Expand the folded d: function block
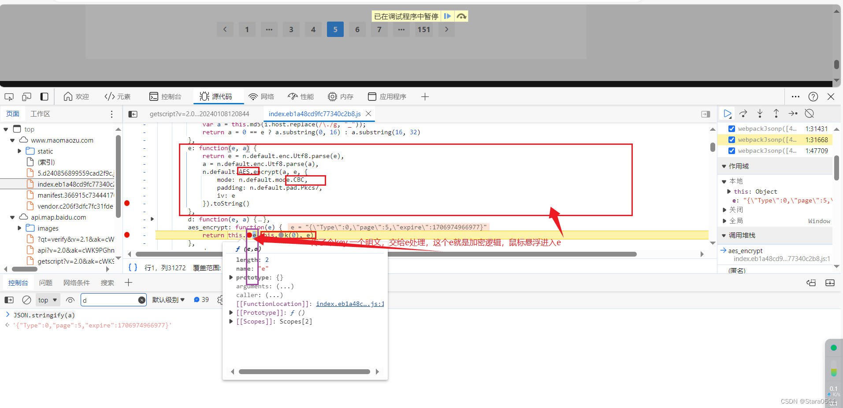 152,219
